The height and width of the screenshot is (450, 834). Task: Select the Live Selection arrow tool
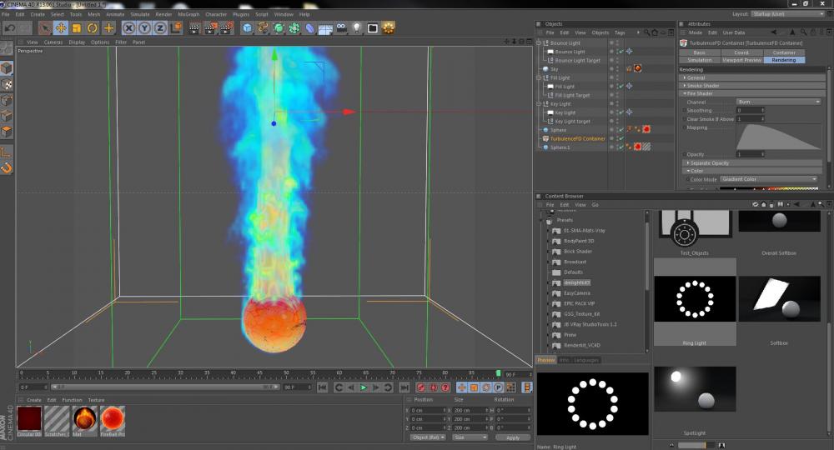(x=45, y=28)
